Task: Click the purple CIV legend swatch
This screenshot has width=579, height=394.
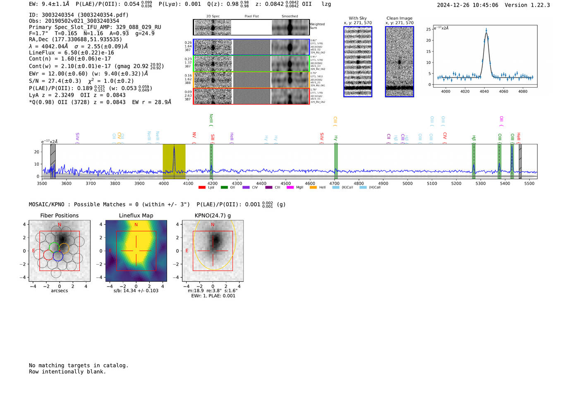Action: (x=246, y=187)
